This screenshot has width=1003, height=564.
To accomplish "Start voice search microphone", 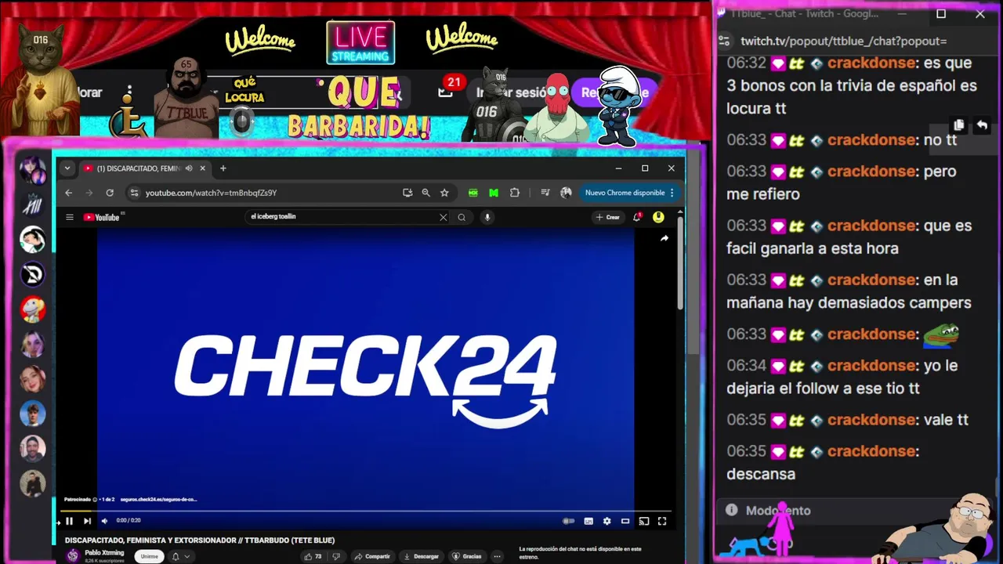I will [487, 217].
